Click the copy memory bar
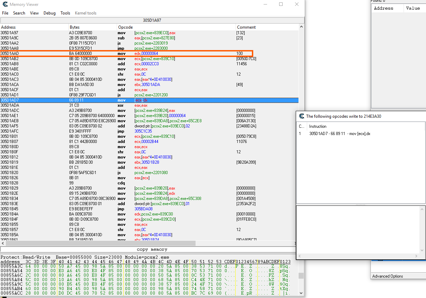The width and height of the screenshot is (426, 298). [152, 249]
